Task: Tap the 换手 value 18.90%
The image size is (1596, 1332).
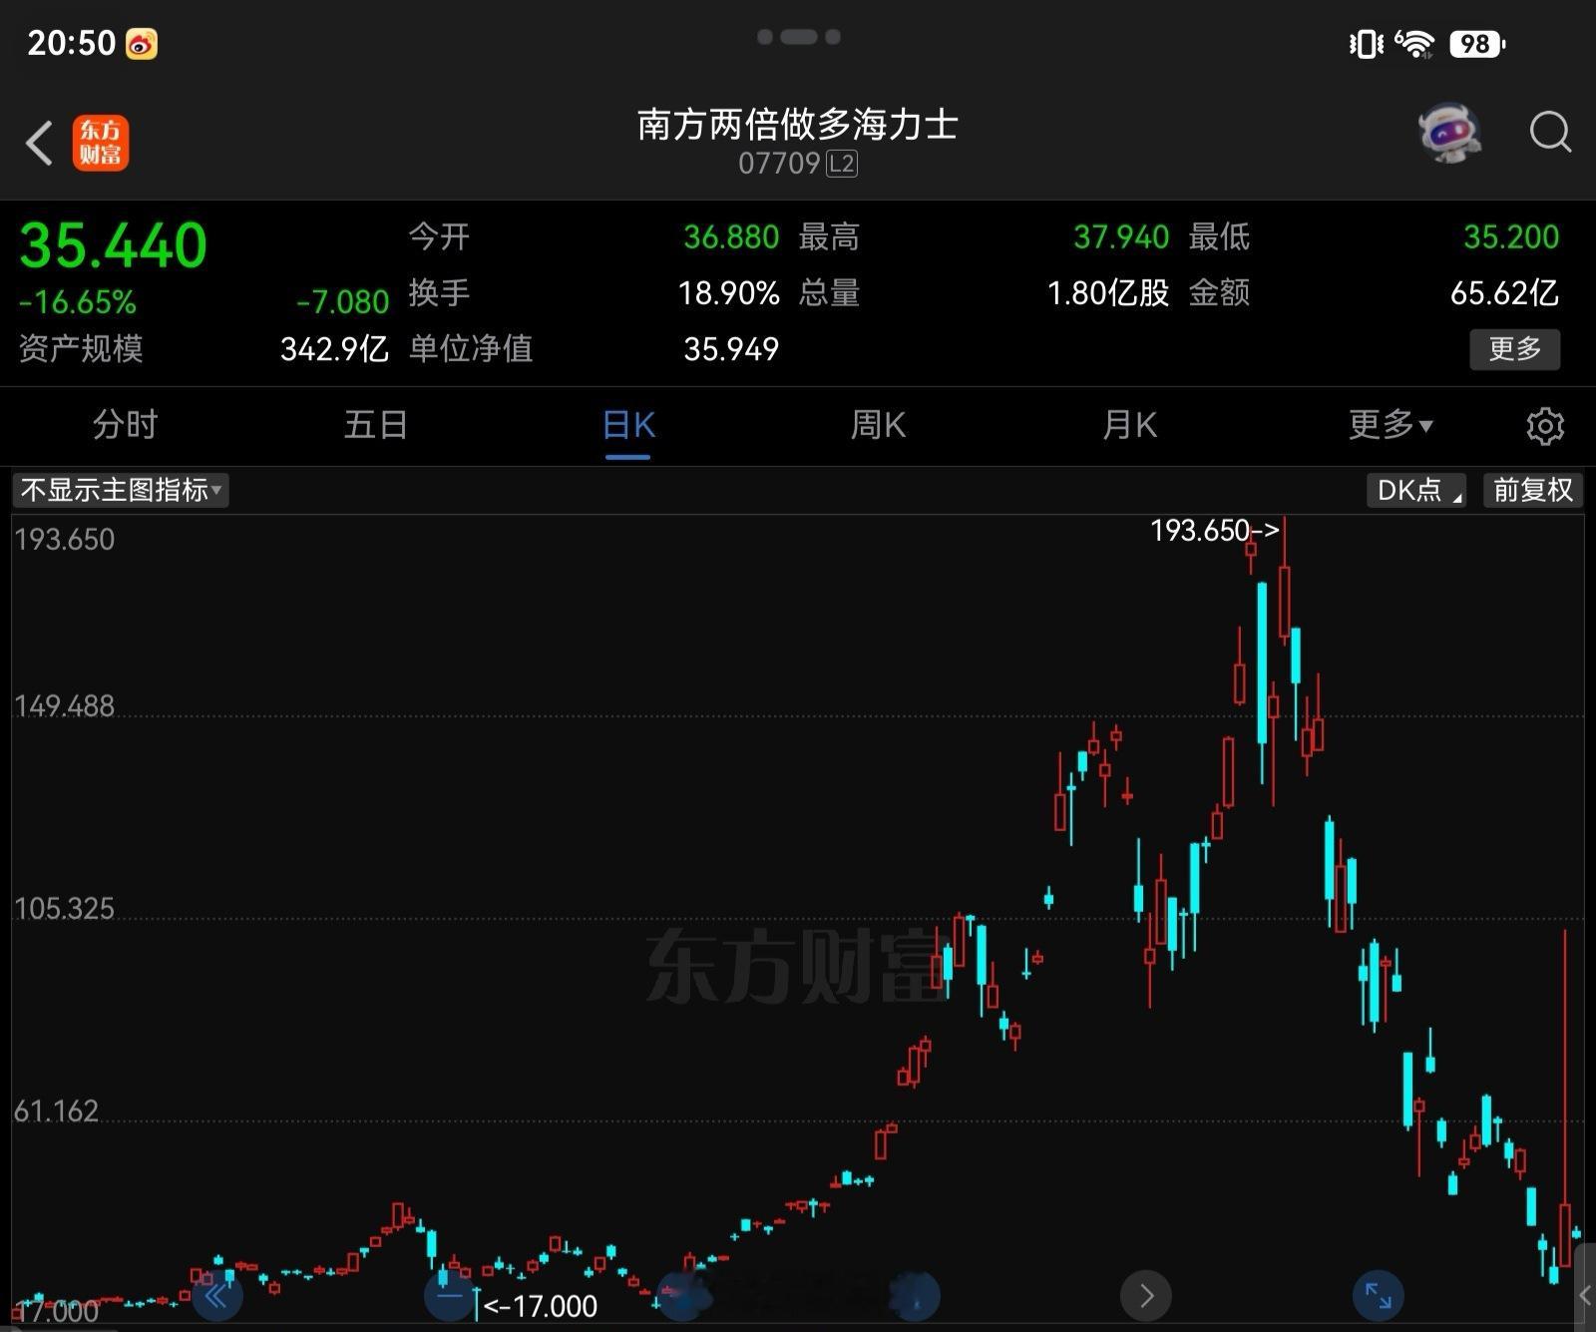Action: (729, 293)
